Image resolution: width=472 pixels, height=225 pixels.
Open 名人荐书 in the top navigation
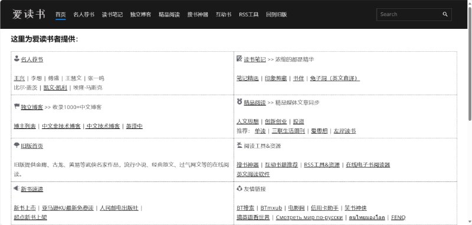click(84, 14)
